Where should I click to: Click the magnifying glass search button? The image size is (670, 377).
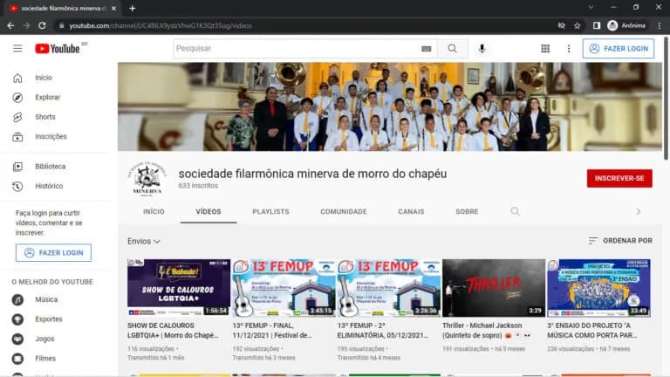[453, 49]
